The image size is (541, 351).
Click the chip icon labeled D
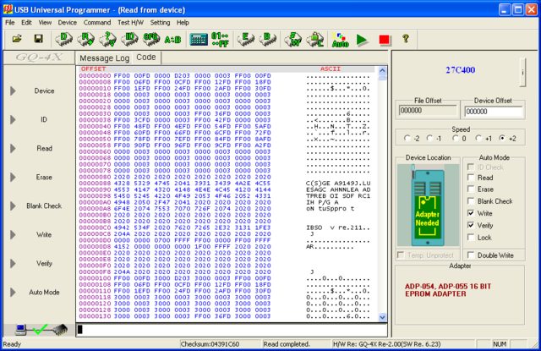(x=64, y=39)
